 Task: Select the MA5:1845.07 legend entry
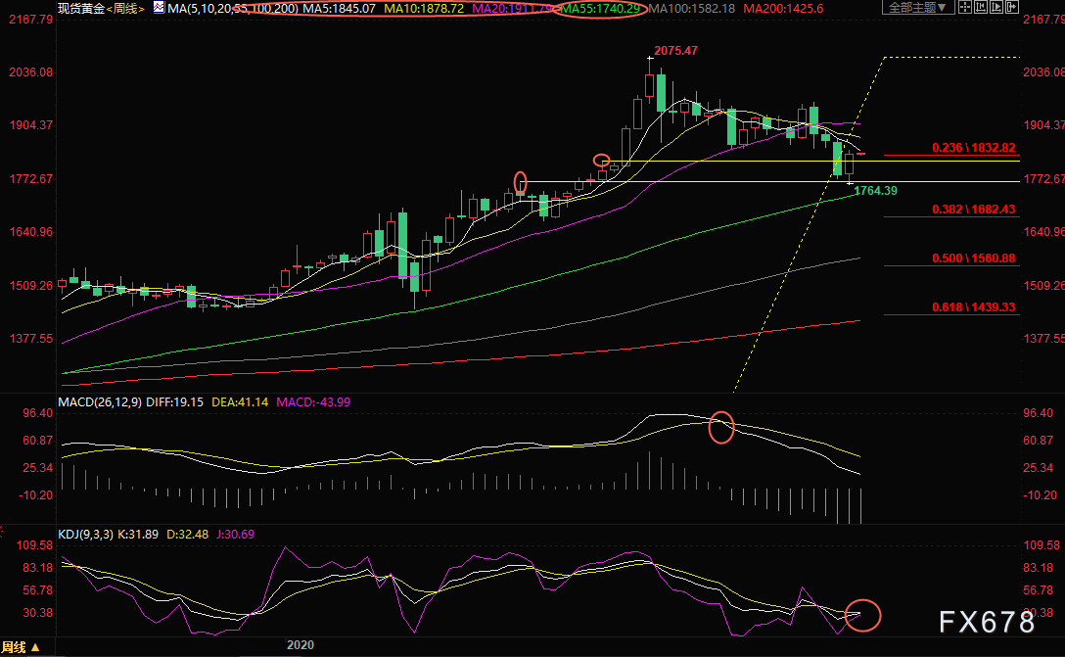tap(336, 9)
